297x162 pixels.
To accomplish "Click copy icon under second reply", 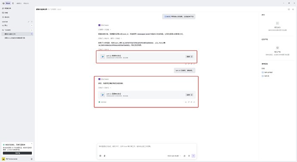I will [x=191, y=102].
